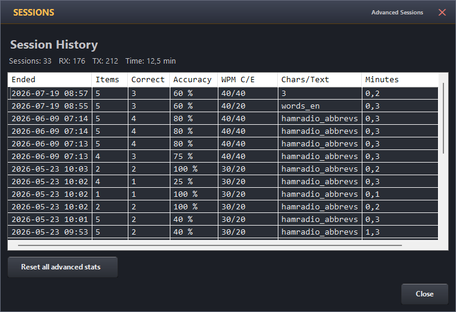
Task: Click Reset all advanced stats button
Action: (62, 267)
